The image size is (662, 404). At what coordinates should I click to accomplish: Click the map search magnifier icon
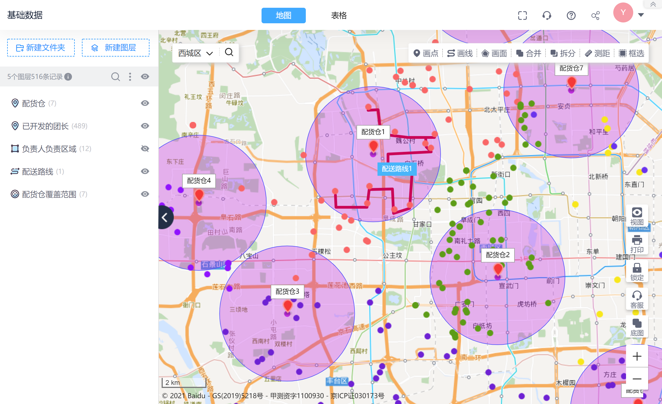click(229, 52)
